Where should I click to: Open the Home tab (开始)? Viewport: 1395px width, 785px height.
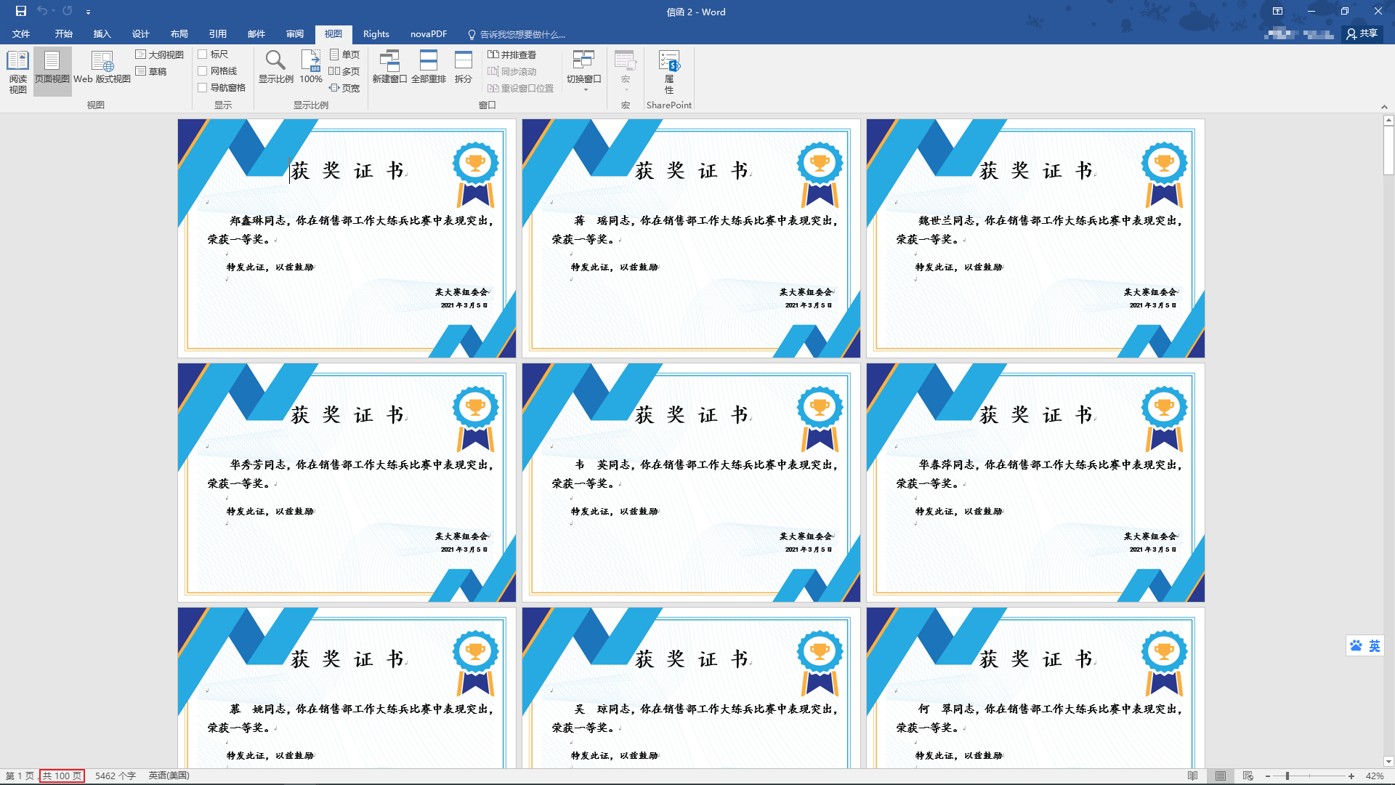tap(64, 34)
